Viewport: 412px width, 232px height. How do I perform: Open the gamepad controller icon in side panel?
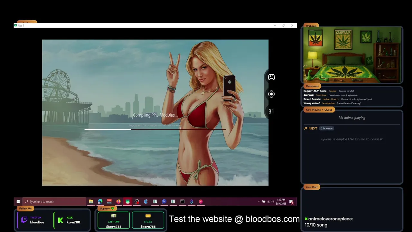[271, 77]
